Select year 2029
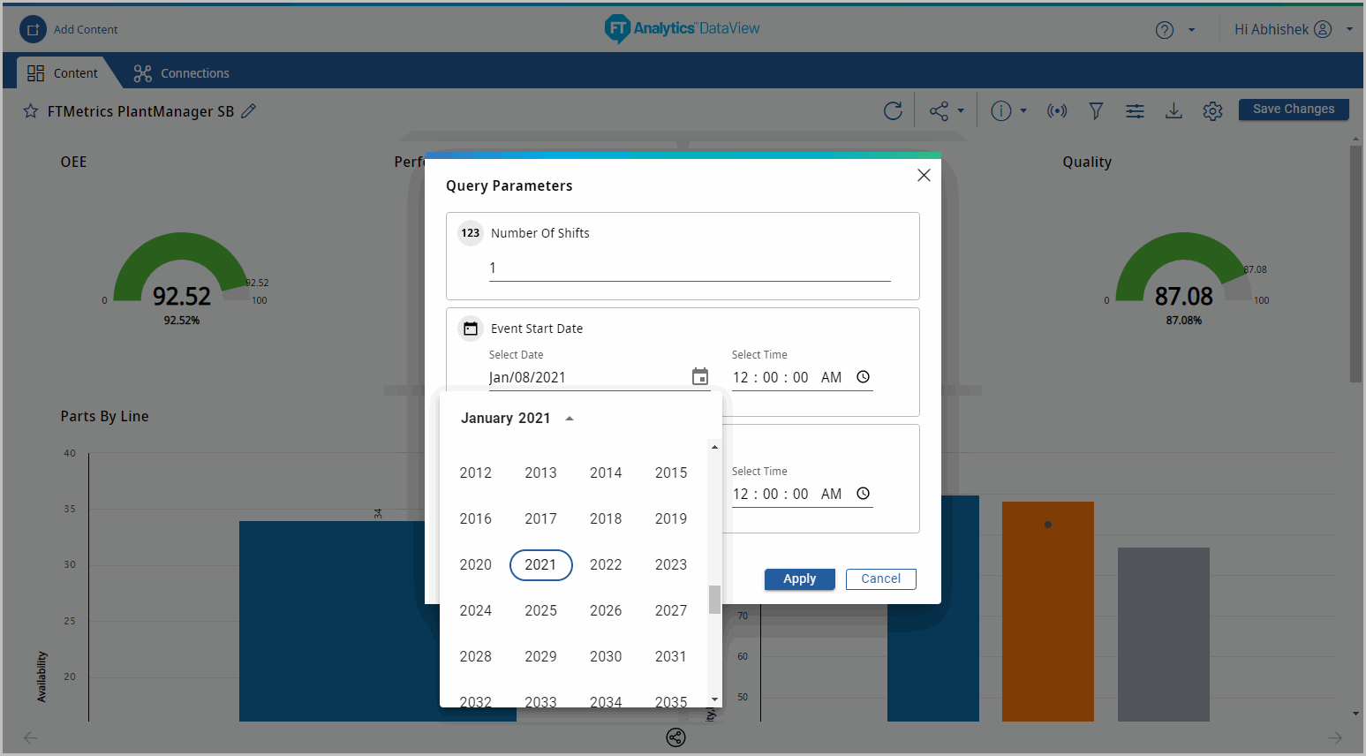Viewport: 1366px width, 756px height. point(541,656)
